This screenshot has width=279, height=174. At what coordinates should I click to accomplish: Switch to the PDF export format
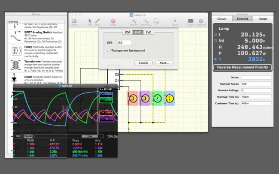tap(127, 32)
